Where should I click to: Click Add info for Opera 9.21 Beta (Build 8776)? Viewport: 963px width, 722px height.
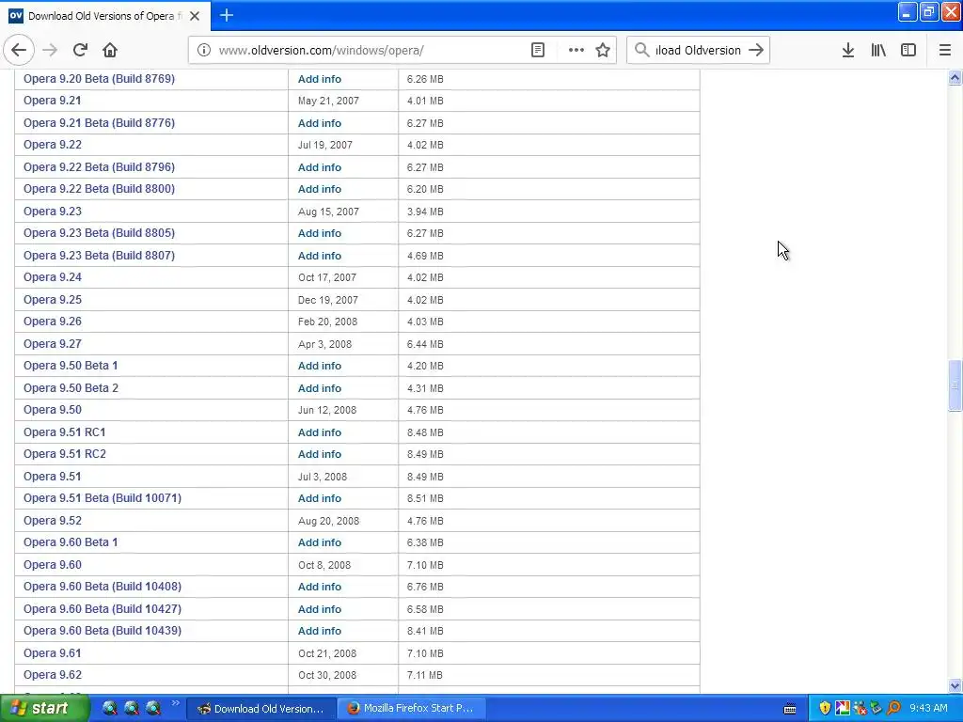(320, 123)
